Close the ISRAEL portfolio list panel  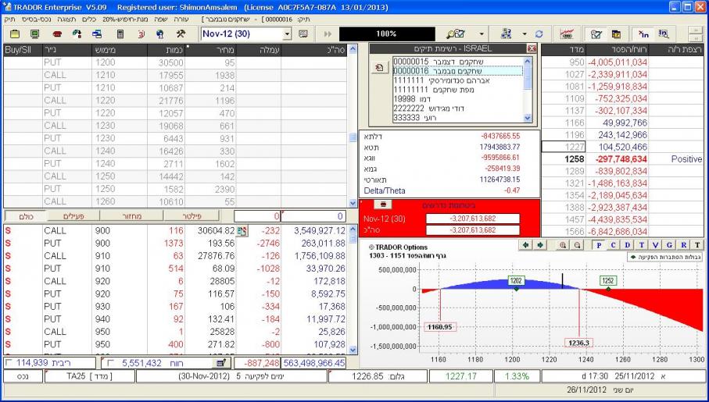[532, 48]
